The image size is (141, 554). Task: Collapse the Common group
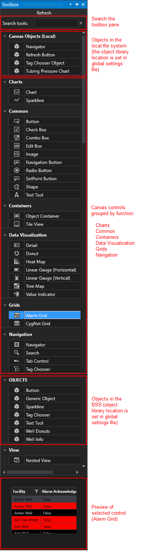click(4, 111)
